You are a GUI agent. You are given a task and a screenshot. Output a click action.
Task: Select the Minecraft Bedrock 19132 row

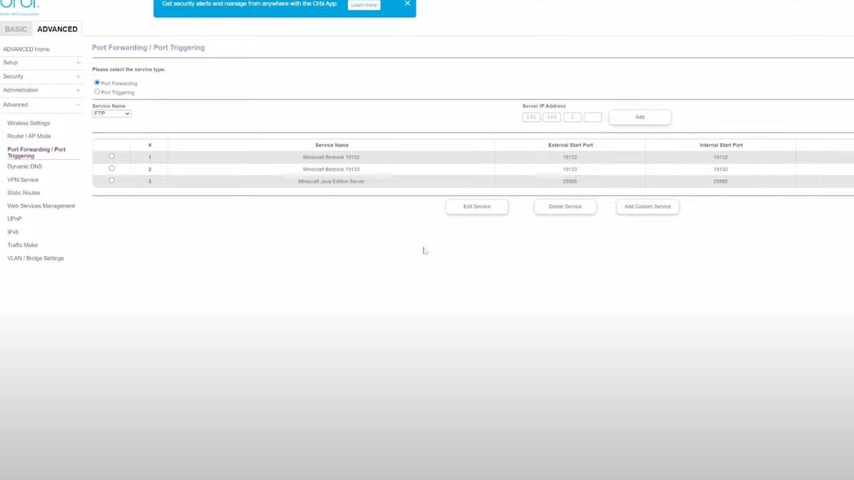pos(112,156)
